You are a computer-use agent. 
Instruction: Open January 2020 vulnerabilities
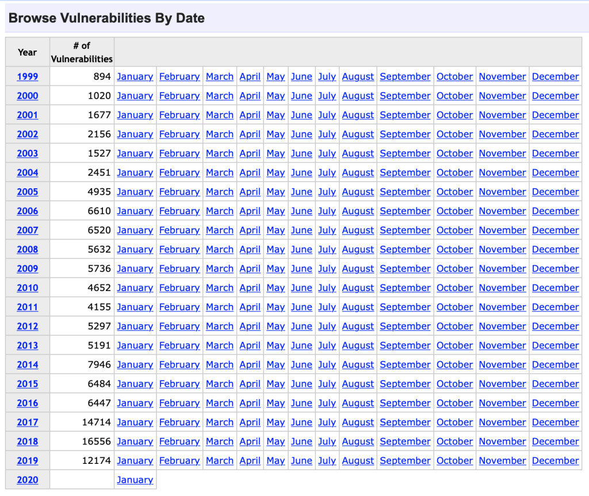point(135,480)
